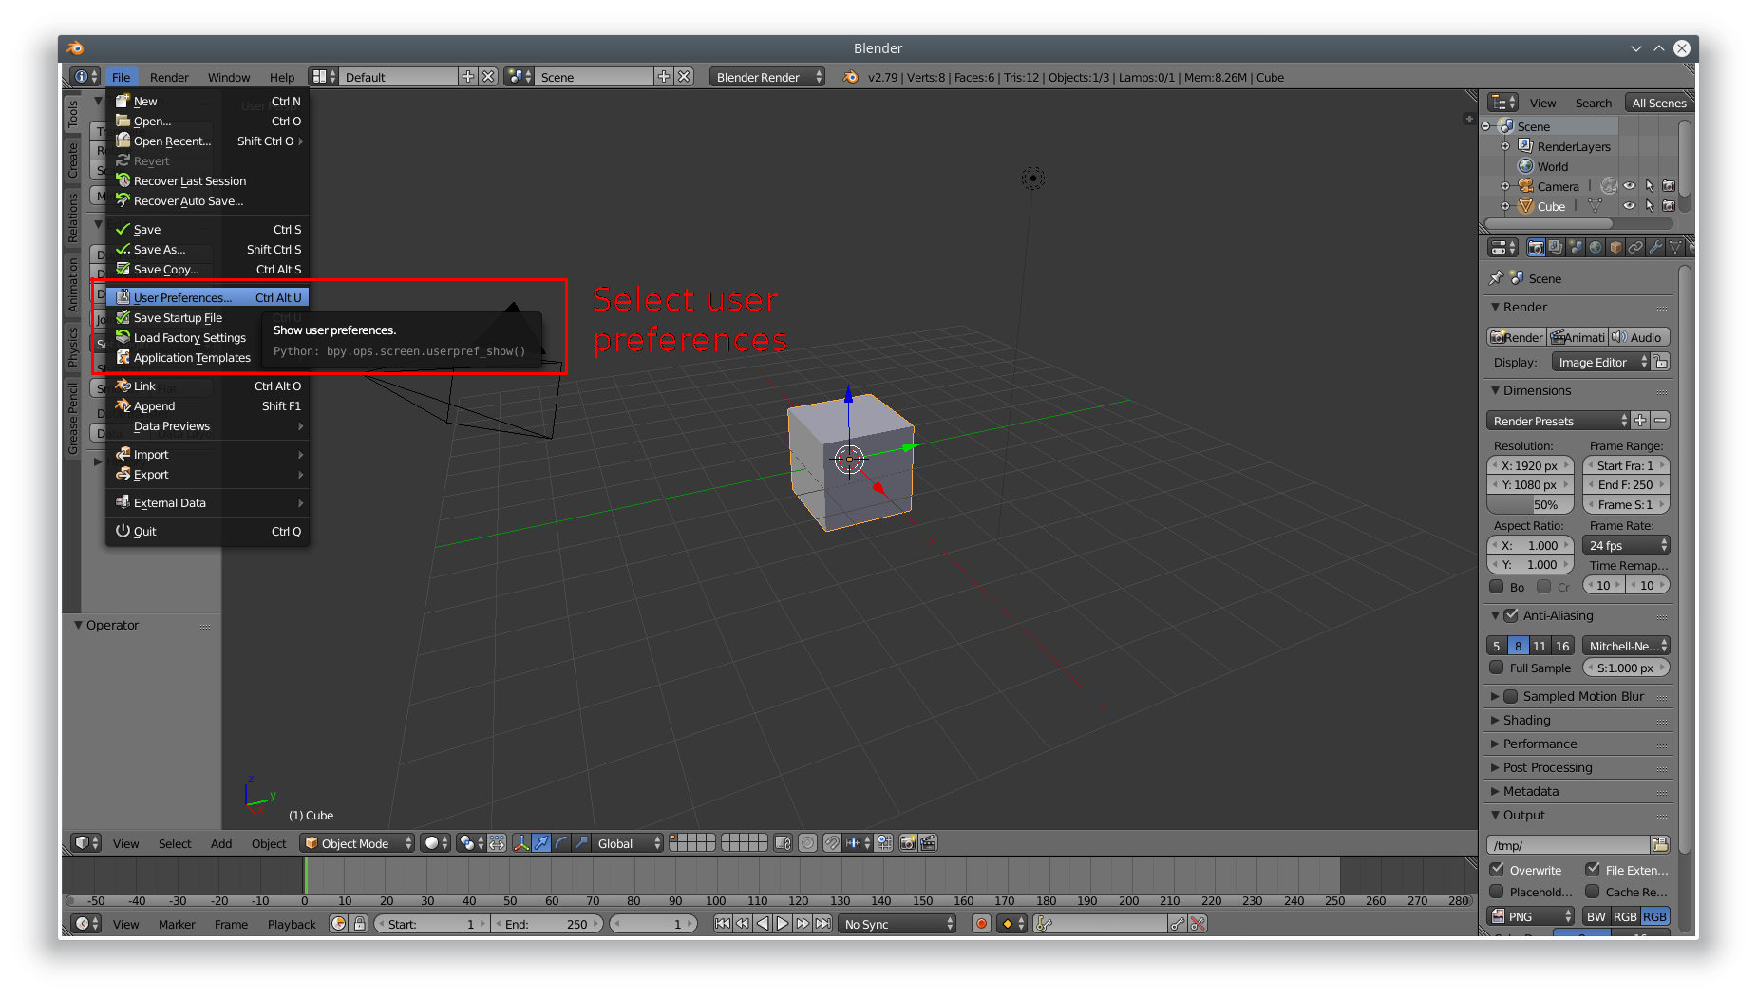Open the 24 fps frame rate dropdown
Screen dimensions: 1757x998
pos(1626,545)
